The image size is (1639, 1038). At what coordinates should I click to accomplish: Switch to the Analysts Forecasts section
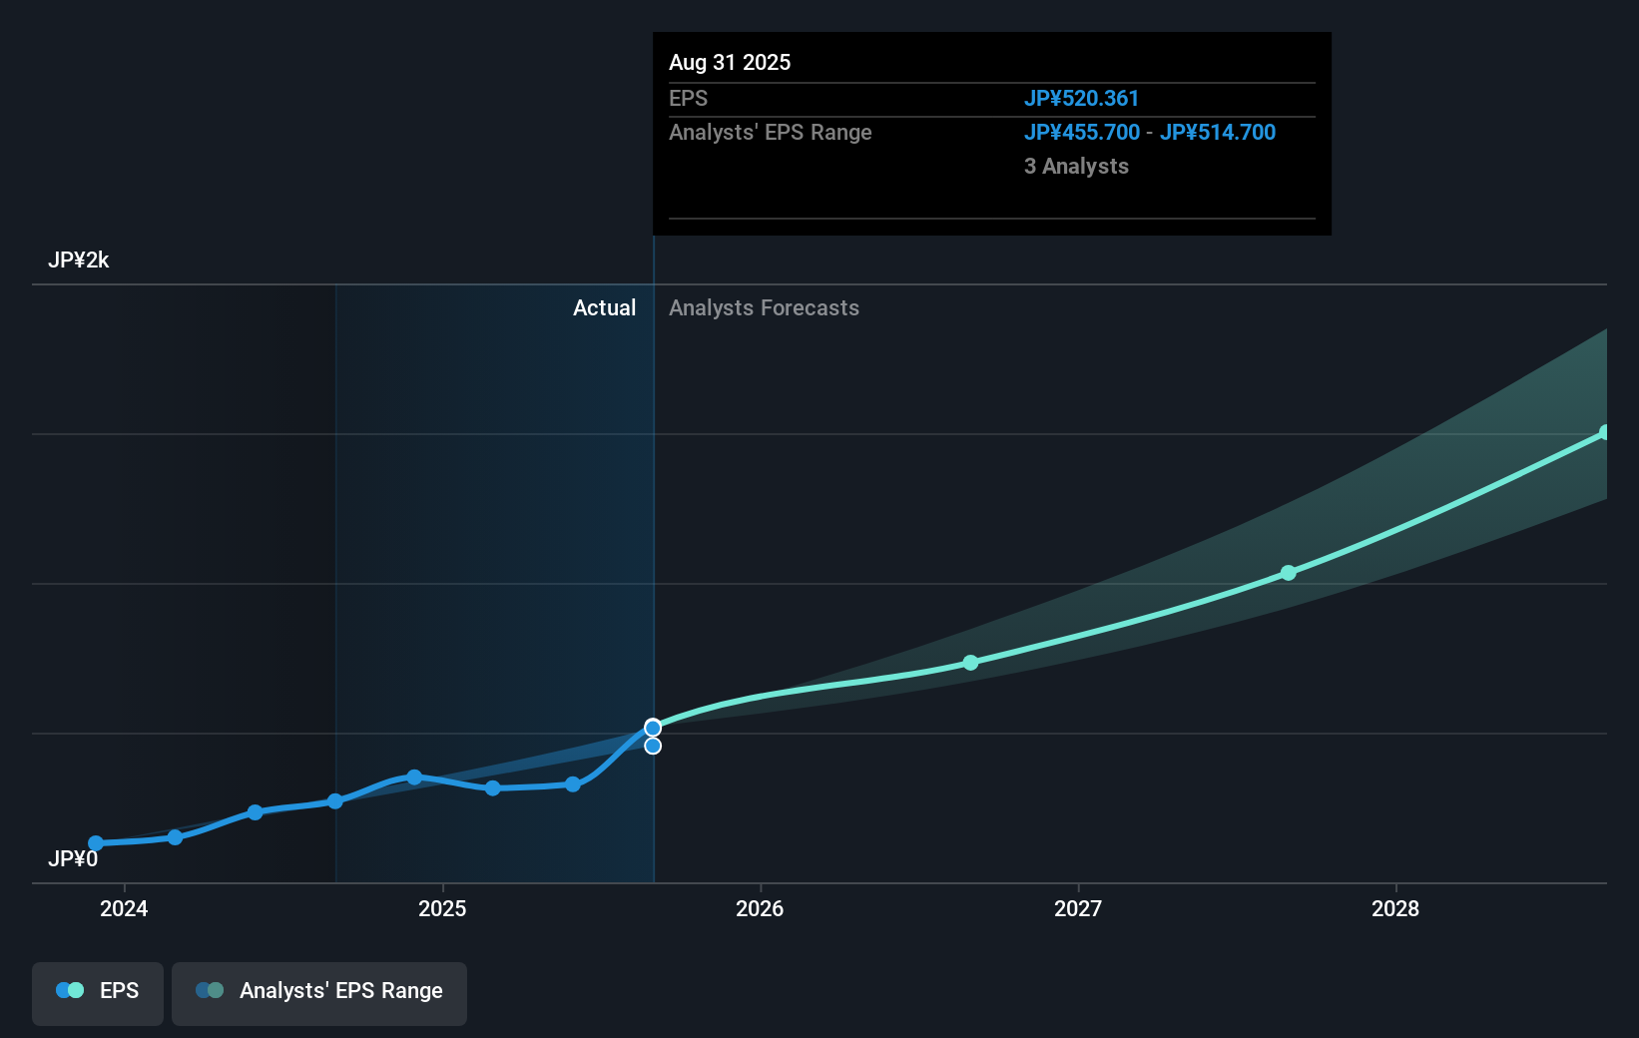764,307
